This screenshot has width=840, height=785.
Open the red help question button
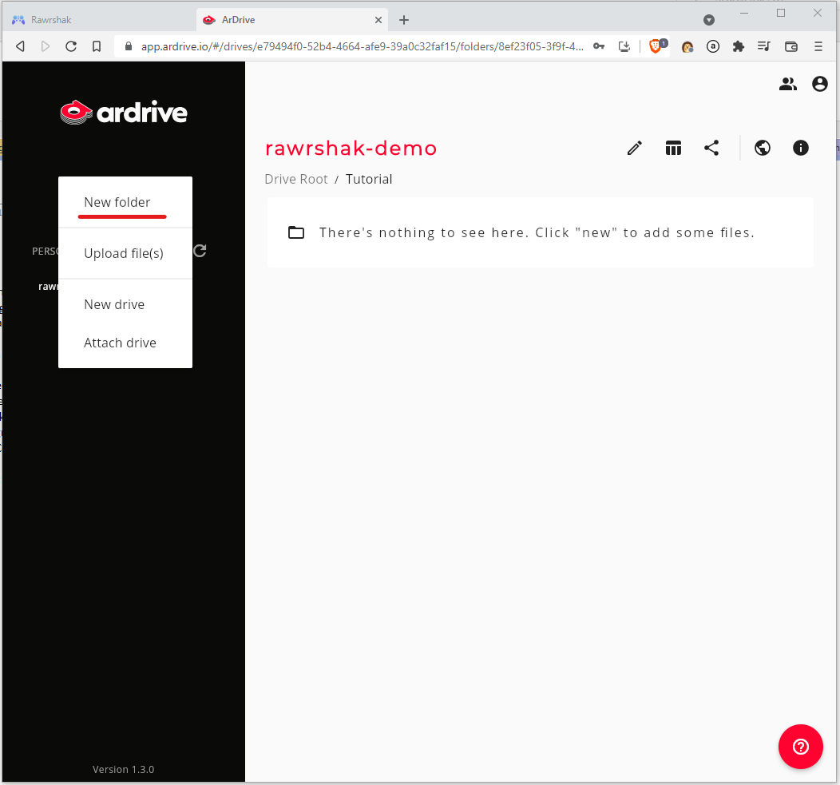[800, 747]
